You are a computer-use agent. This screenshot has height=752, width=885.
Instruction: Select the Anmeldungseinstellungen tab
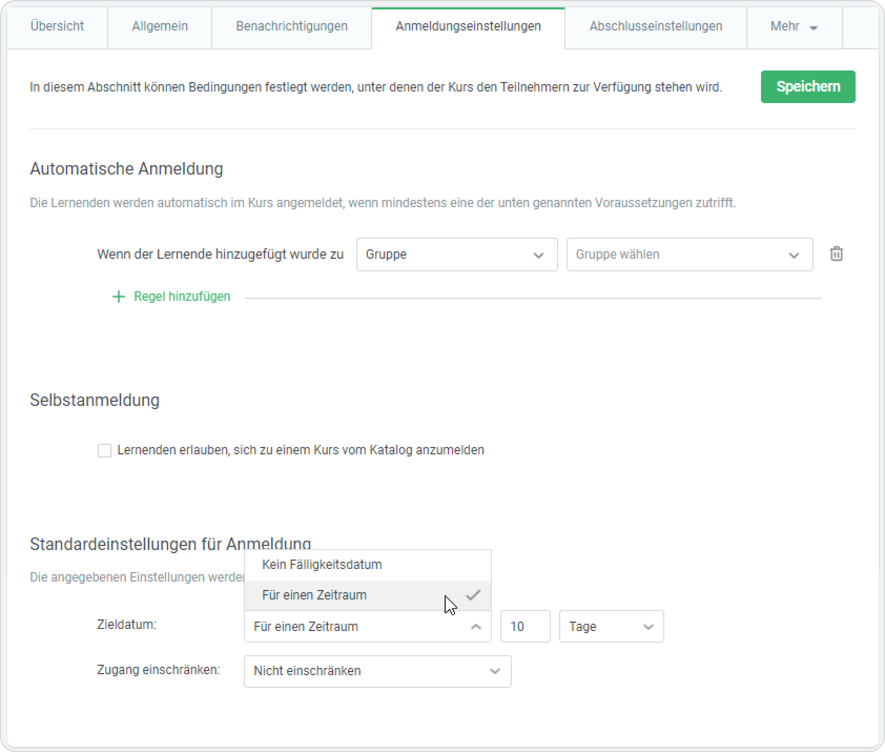pos(468,26)
